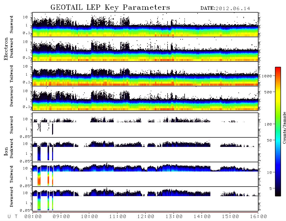
Task: Click the 14:00 time axis label
Action: click(202, 216)
